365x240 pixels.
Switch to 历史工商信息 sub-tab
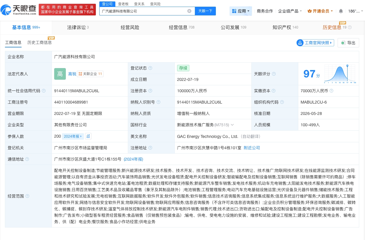(40, 42)
